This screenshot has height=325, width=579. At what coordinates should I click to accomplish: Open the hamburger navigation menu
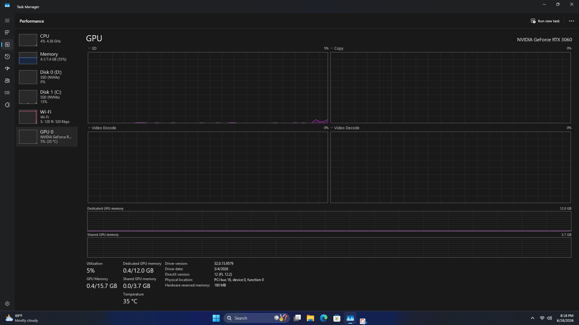tap(7, 21)
